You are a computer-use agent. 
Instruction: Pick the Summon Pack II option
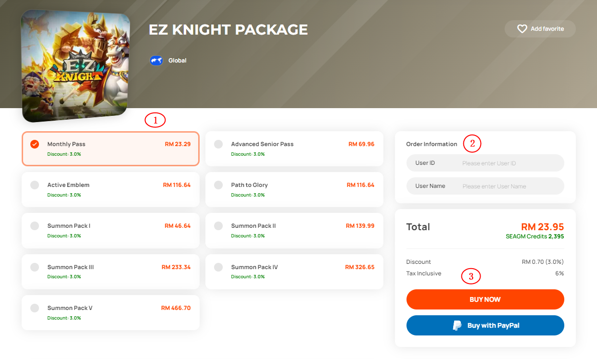tap(294, 231)
